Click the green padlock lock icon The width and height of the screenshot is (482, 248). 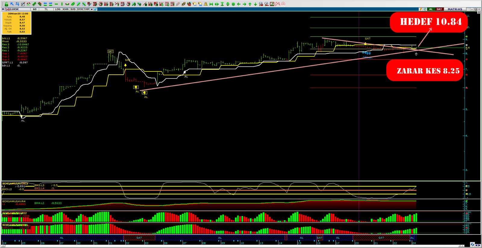point(6,4)
